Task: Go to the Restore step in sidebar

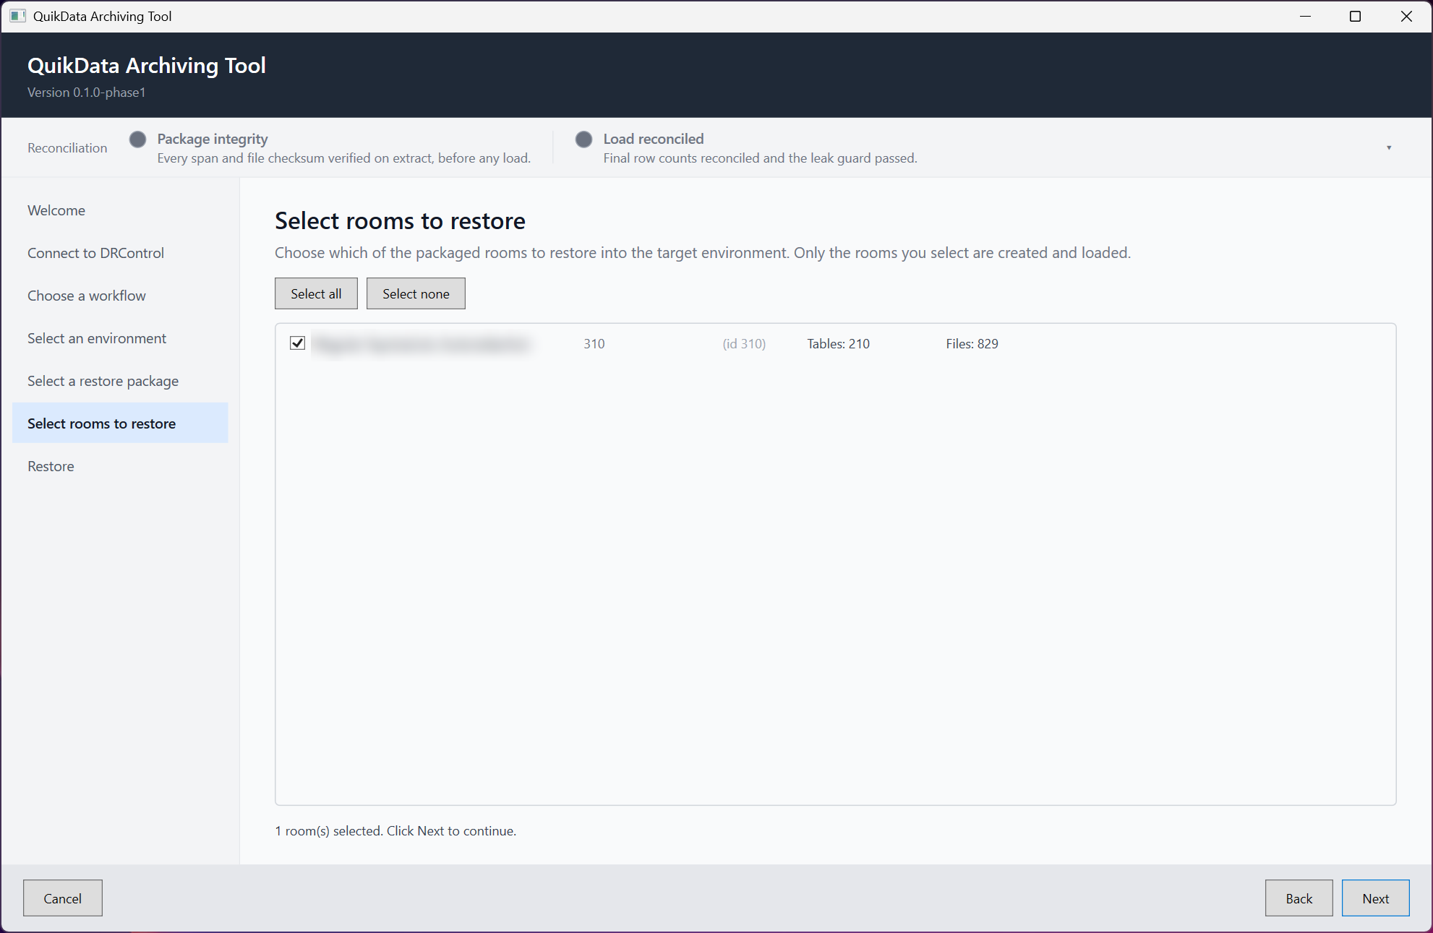Action: [120, 466]
